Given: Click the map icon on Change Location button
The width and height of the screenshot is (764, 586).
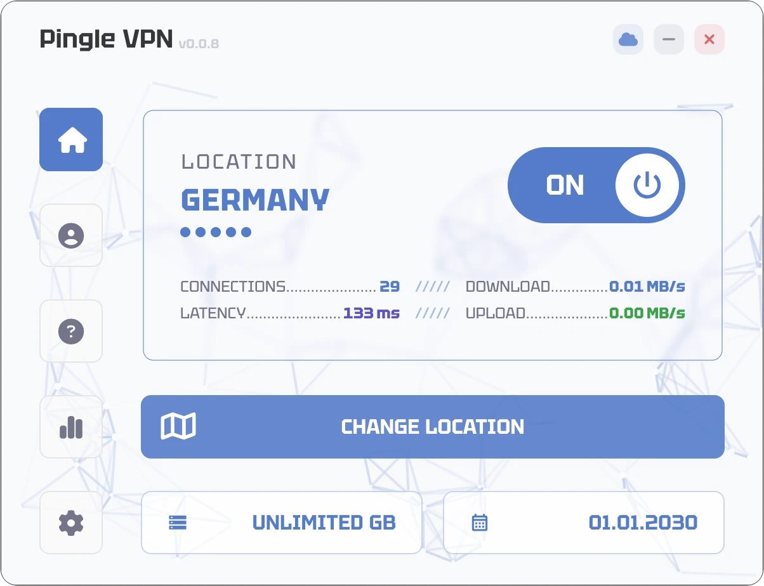Looking at the screenshot, I should [x=180, y=427].
